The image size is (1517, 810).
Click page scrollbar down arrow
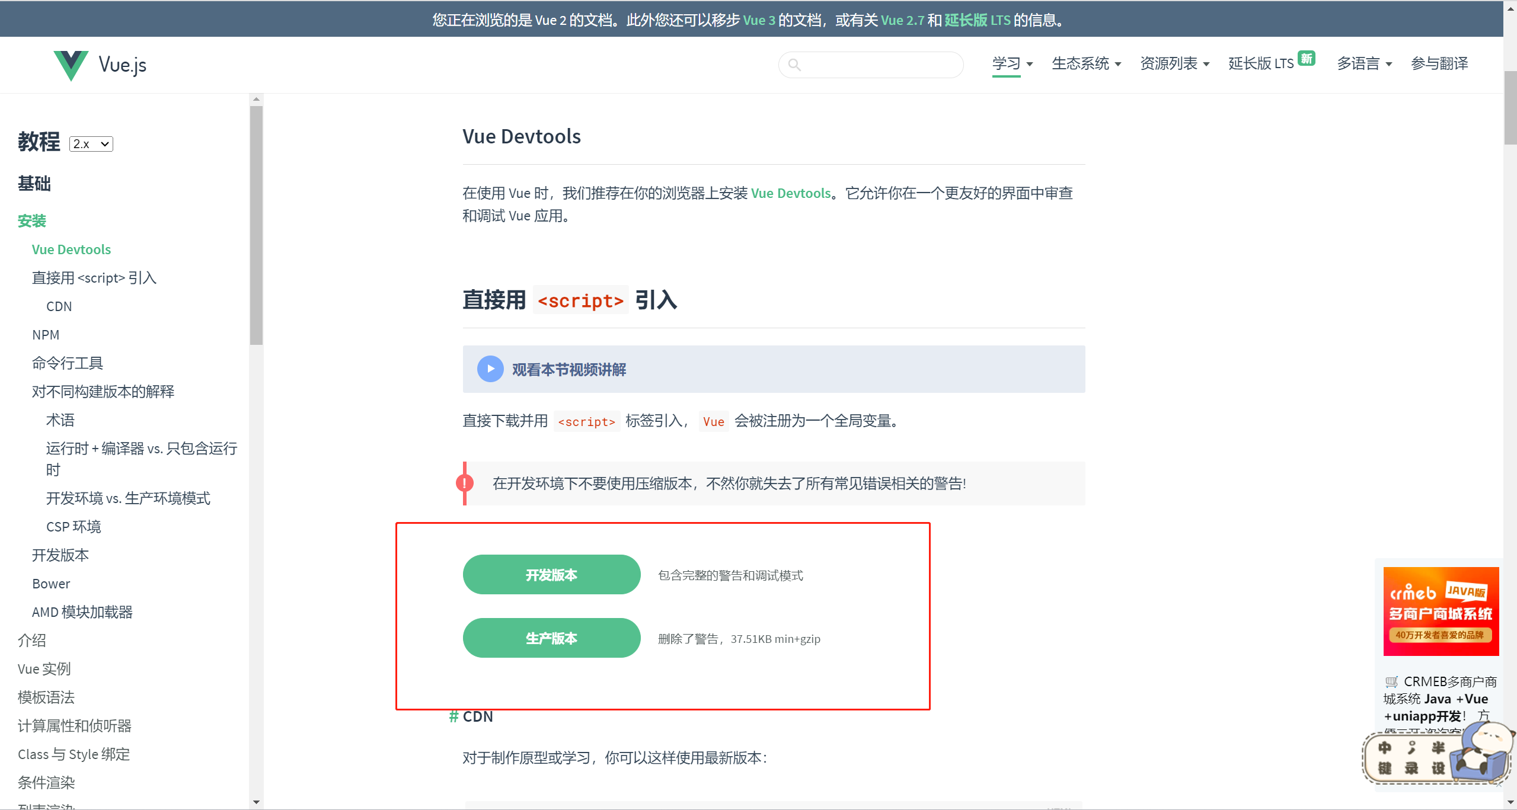[x=1510, y=802]
